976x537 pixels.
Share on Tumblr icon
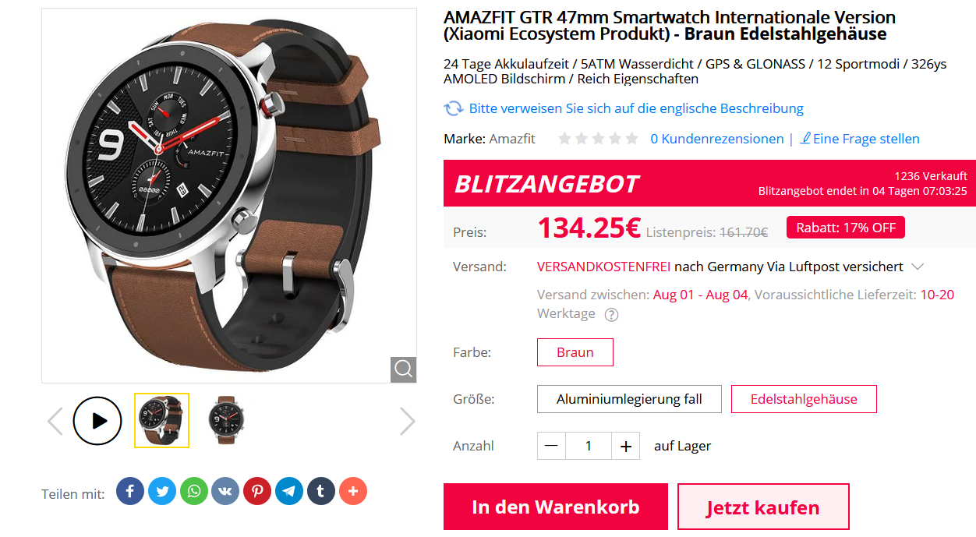click(x=321, y=491)
